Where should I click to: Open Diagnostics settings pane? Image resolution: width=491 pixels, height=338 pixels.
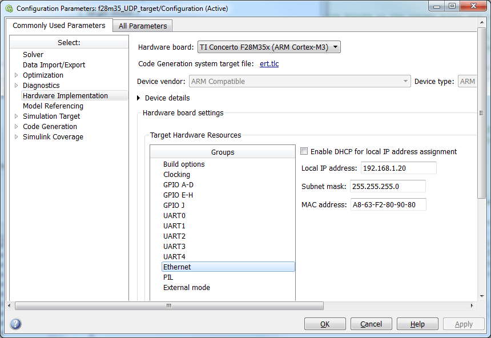41,86
